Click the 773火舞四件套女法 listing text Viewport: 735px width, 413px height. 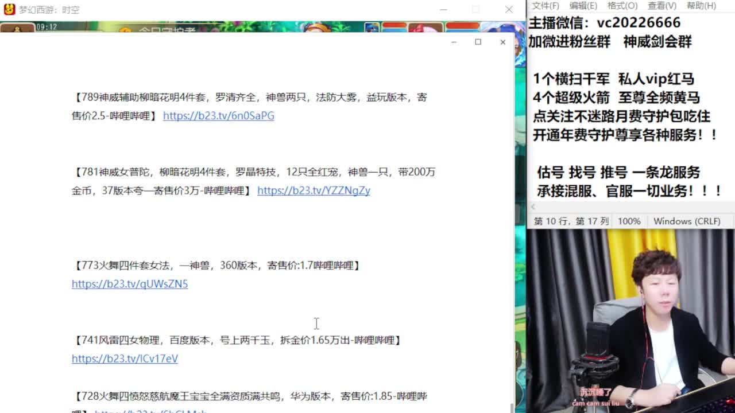point(216,266)
